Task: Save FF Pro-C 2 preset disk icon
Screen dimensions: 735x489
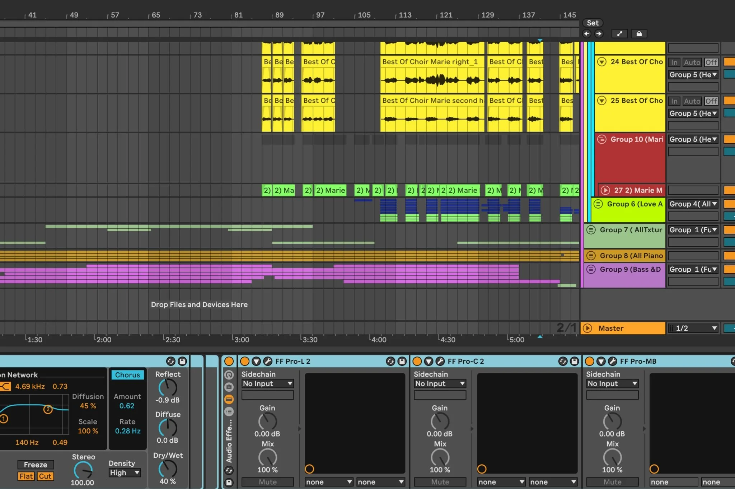Action: point(575,361)
